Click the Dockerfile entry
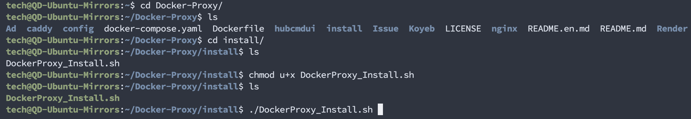691x119 pixels. 238,29
